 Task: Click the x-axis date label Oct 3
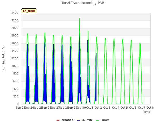point(107,108)
